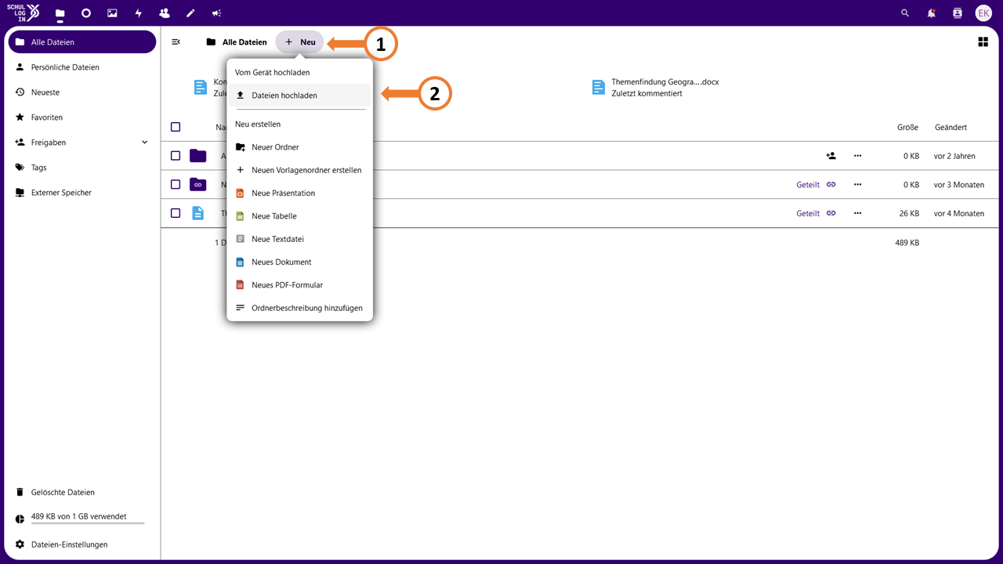Screen dimensions: 1003x564
Task: Open the Activity lightning icon
Action: [x=139, y=13]
